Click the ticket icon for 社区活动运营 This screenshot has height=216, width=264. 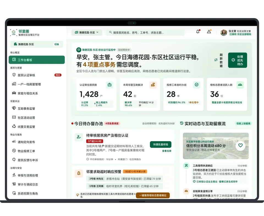[14, 117]
